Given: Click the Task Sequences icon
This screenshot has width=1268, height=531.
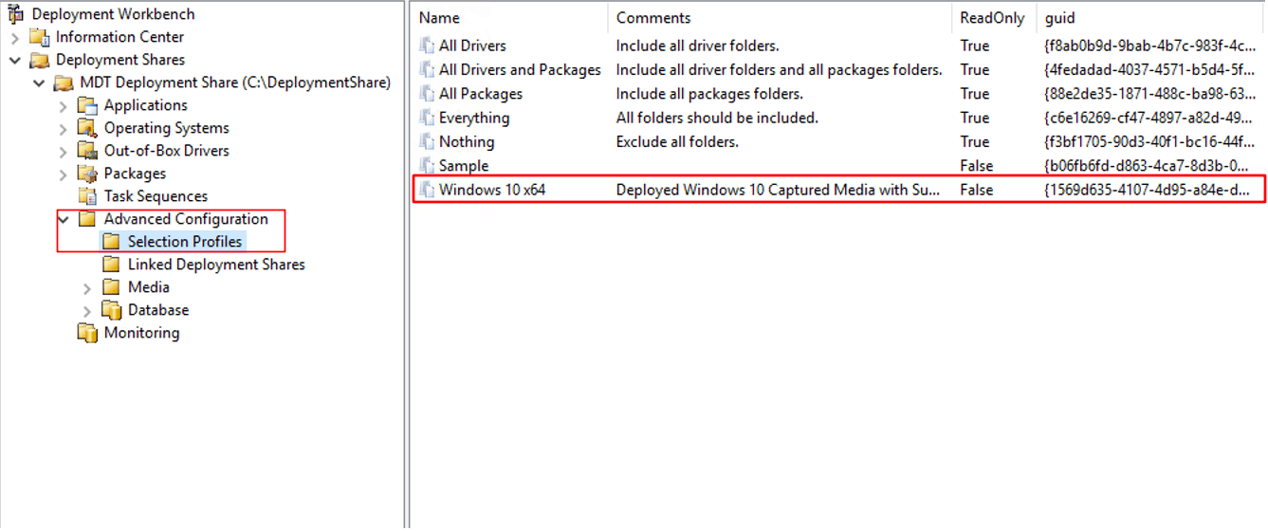Looking at the screenshot, I should (x=87, y=196).
